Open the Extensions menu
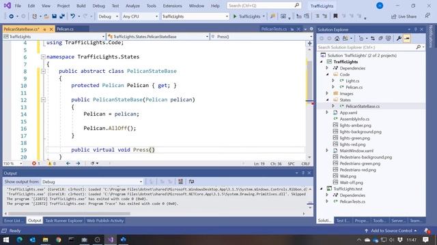 tap(172, 5)
